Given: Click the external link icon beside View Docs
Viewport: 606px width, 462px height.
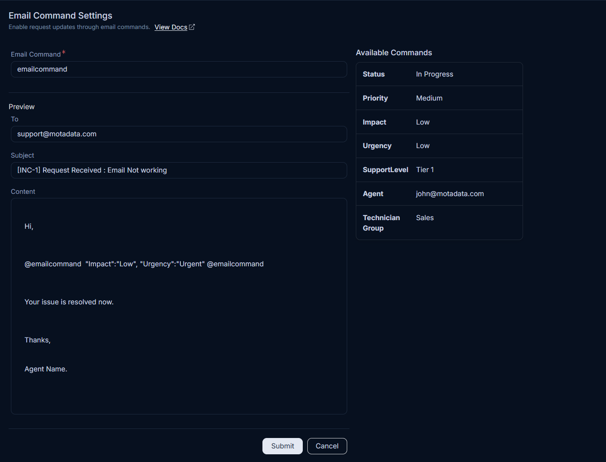Looking at the screenshot, I should pos(192,27).
